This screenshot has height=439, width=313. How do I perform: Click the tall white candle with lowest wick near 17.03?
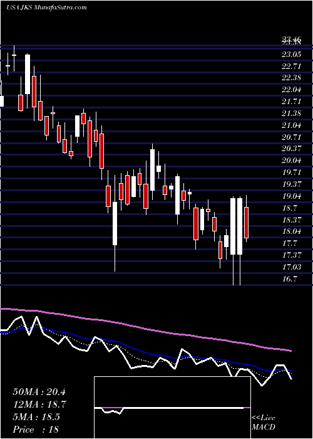(115, 223)
